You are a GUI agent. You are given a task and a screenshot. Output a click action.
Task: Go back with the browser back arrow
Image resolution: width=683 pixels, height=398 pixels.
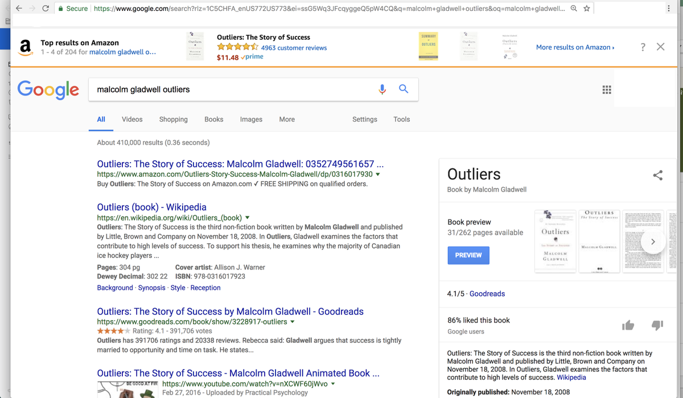coord(19,9)
